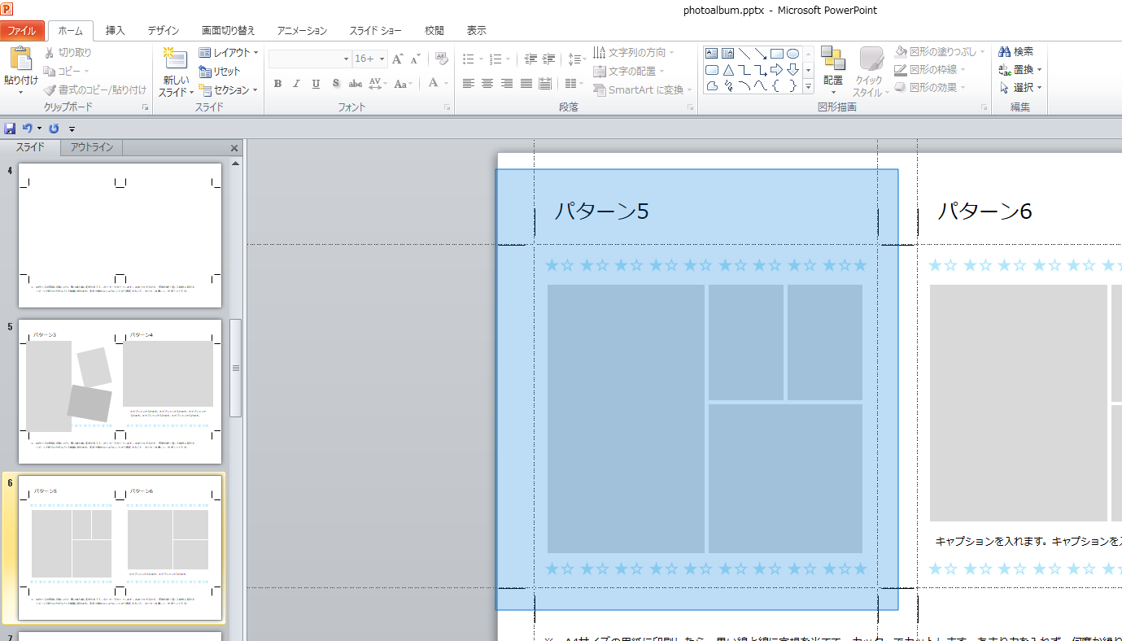The width and height of the screenshot is (1122, 641).
Task: Click the Paste (貼り付け) clipboard icon
Action: (x=20, y=59)
